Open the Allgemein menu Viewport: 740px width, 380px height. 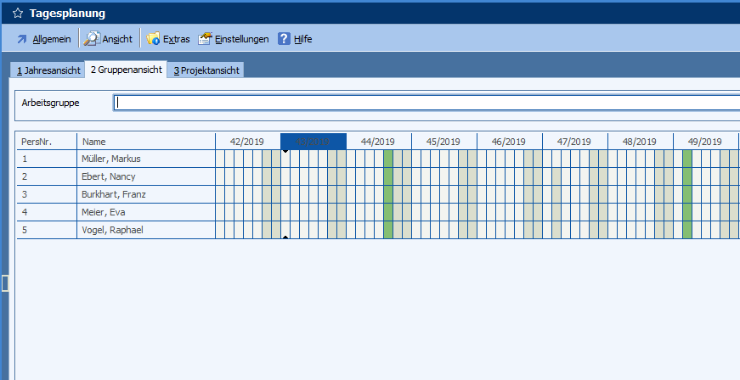[x=51, y=39]
